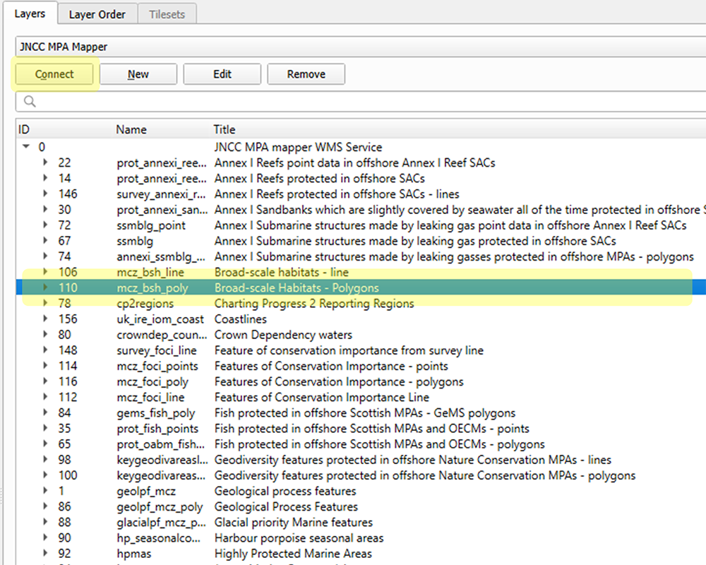Switch to the Layer Order tab

[x=97, y=13]
